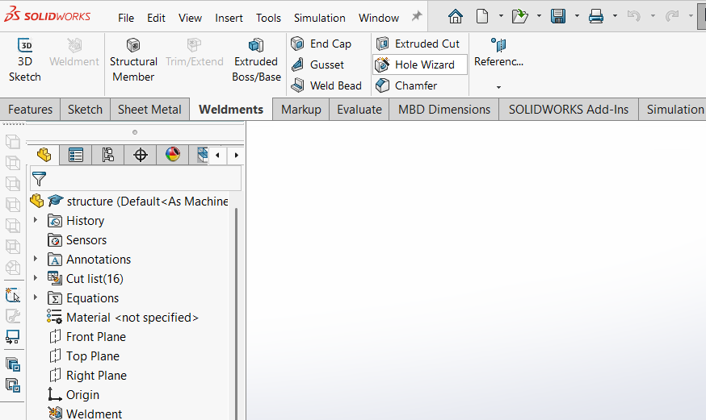The width and height of the screenshot is (706, 420).
Task: Open the Simulation menu
Action: point(320,18)
